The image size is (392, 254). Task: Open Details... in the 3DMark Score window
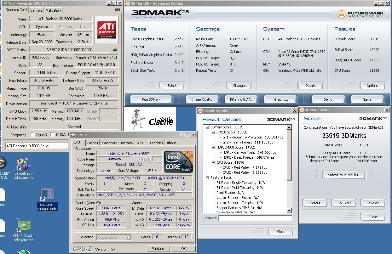coord(316,203)
